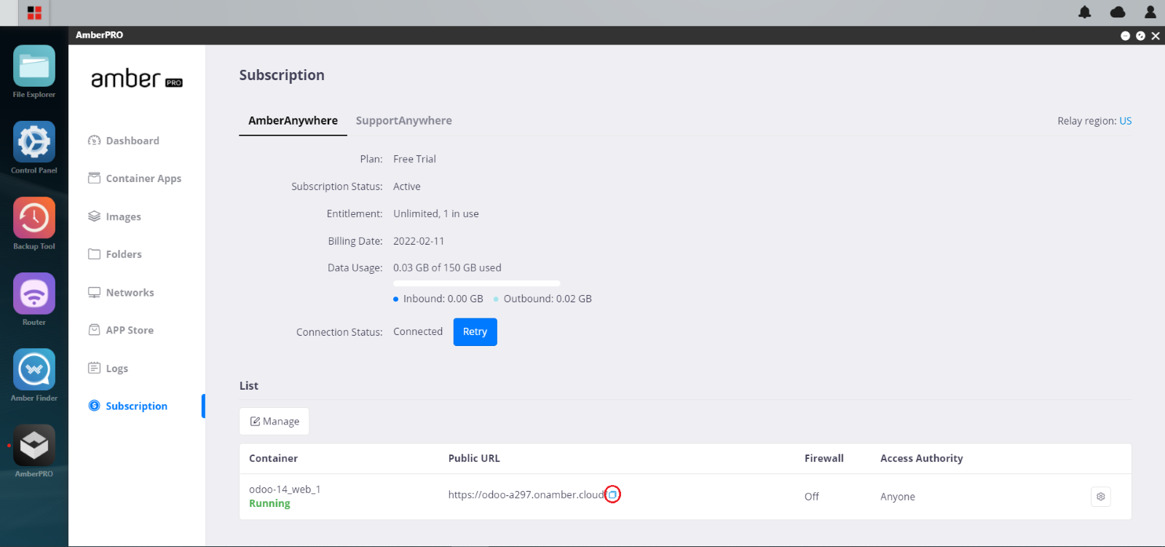Click the Manage button

(275, 421)
